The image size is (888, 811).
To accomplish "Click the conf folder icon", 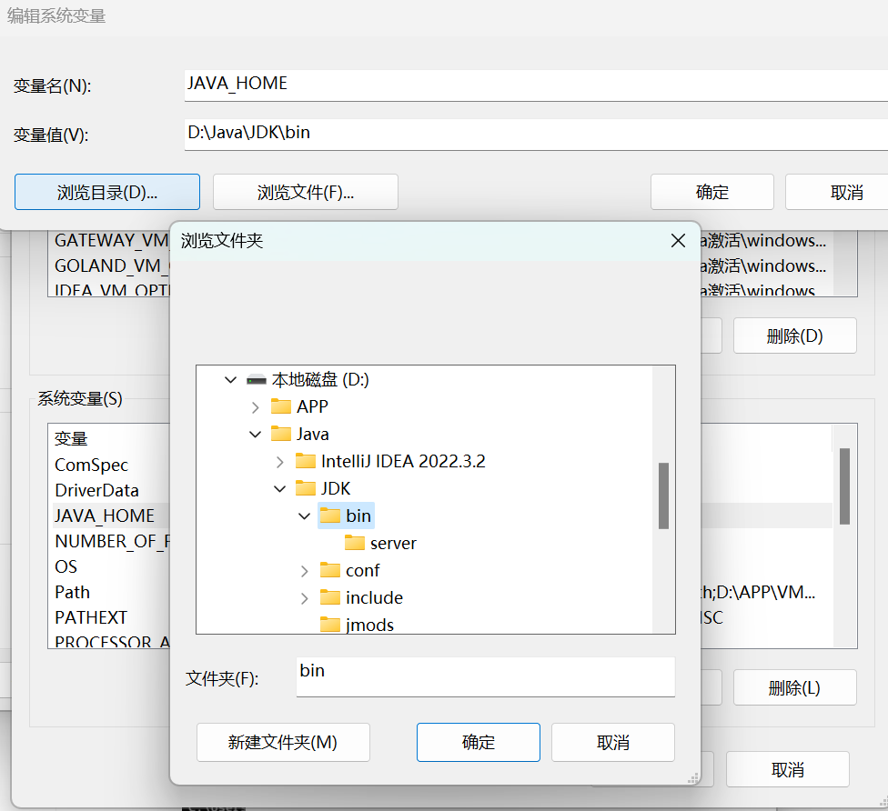I will (330, 570).
